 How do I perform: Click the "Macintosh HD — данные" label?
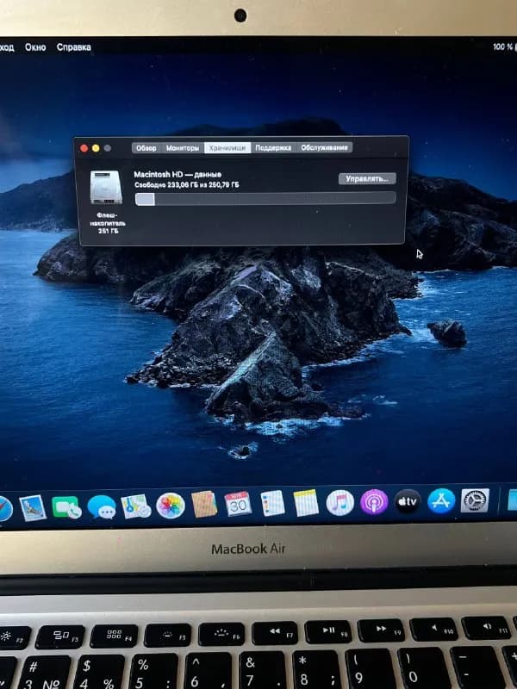tap(178, 175)
